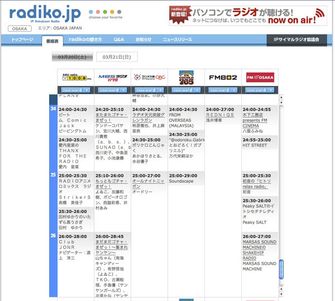335x301 pixels.
Task: Open the radikoの聴き方 tab
Action: (85, 40)
